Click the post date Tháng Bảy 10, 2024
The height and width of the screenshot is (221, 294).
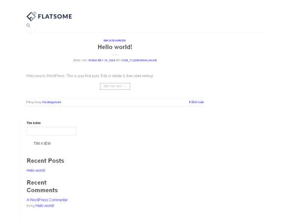pos(101,60)
